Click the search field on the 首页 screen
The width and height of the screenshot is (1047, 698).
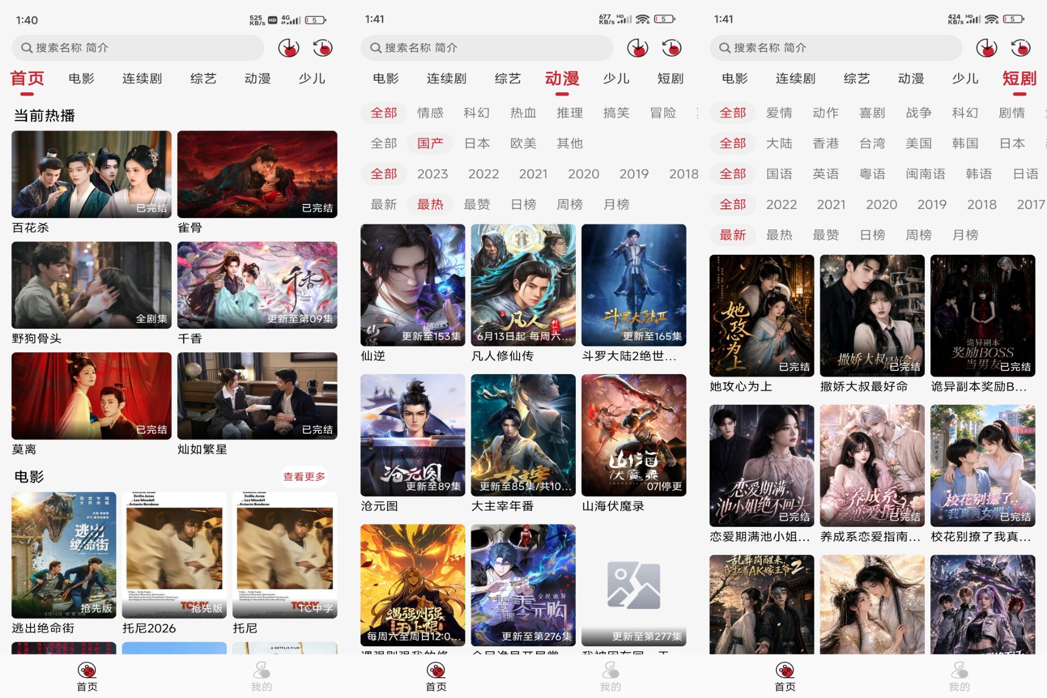click(x=138, y=48)
